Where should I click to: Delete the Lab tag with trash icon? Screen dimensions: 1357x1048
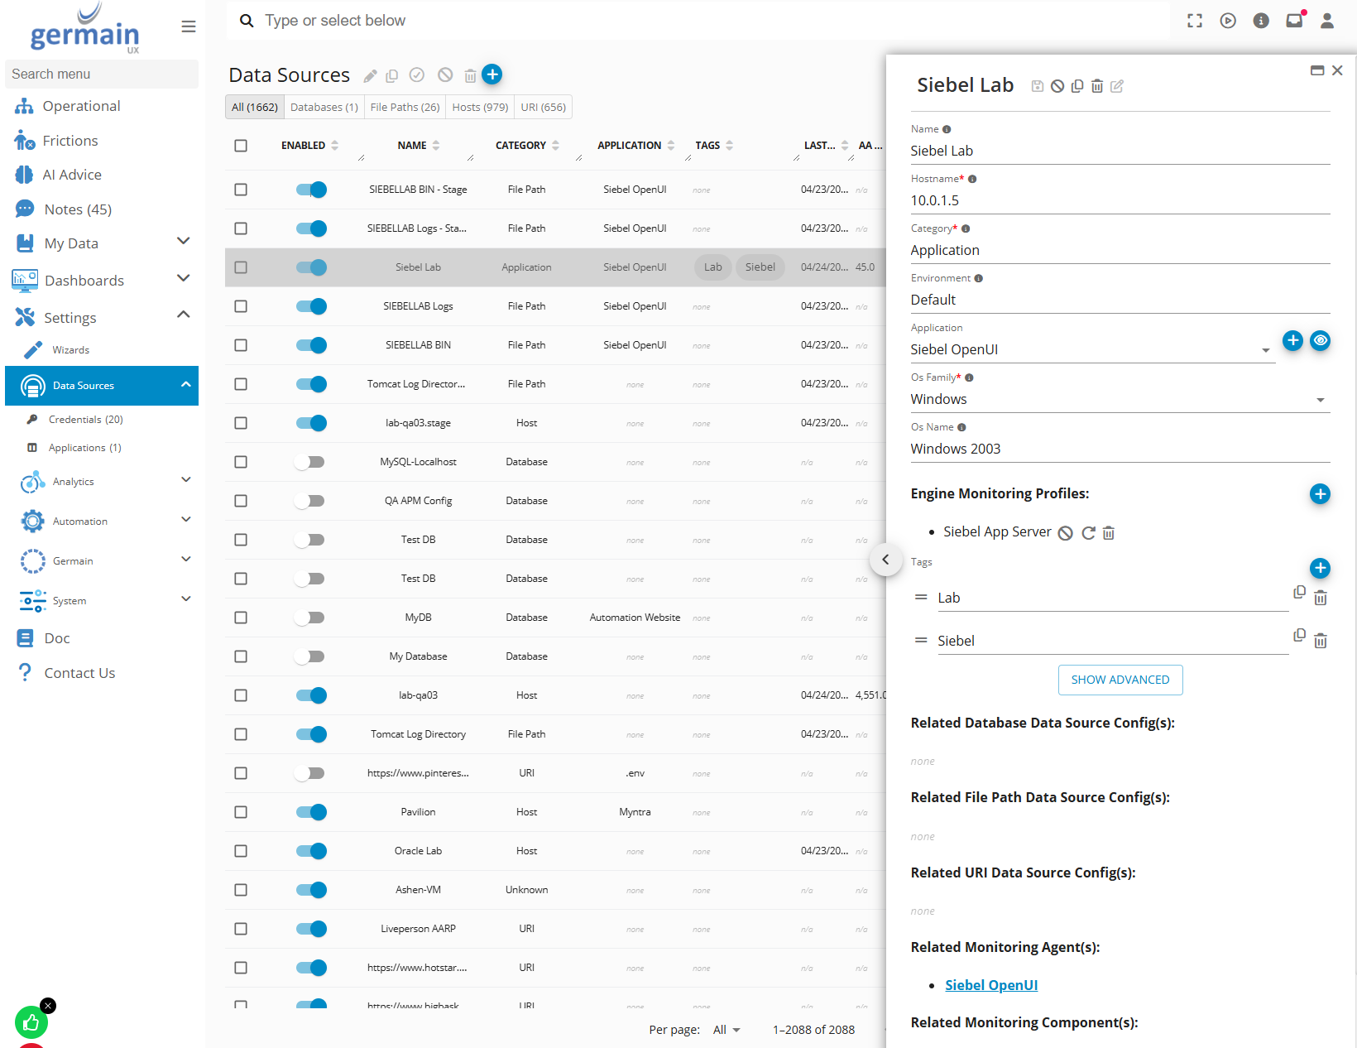(1321, 598)
